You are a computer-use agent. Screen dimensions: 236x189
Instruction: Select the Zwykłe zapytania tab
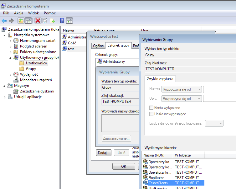click(x=160, y=79)
